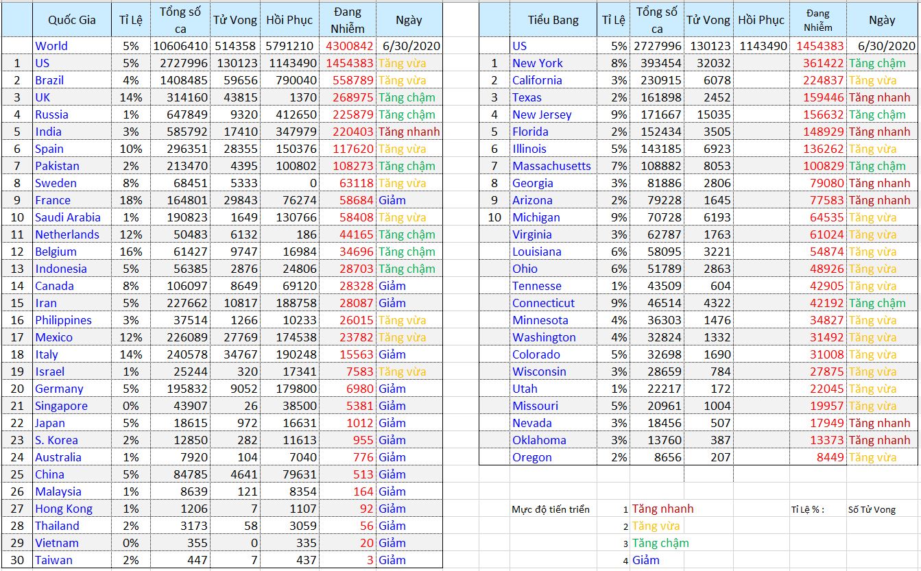The image size is (921, 571).
Task: Select Spain deaths value 28355
Action: (x=235, y=149)
